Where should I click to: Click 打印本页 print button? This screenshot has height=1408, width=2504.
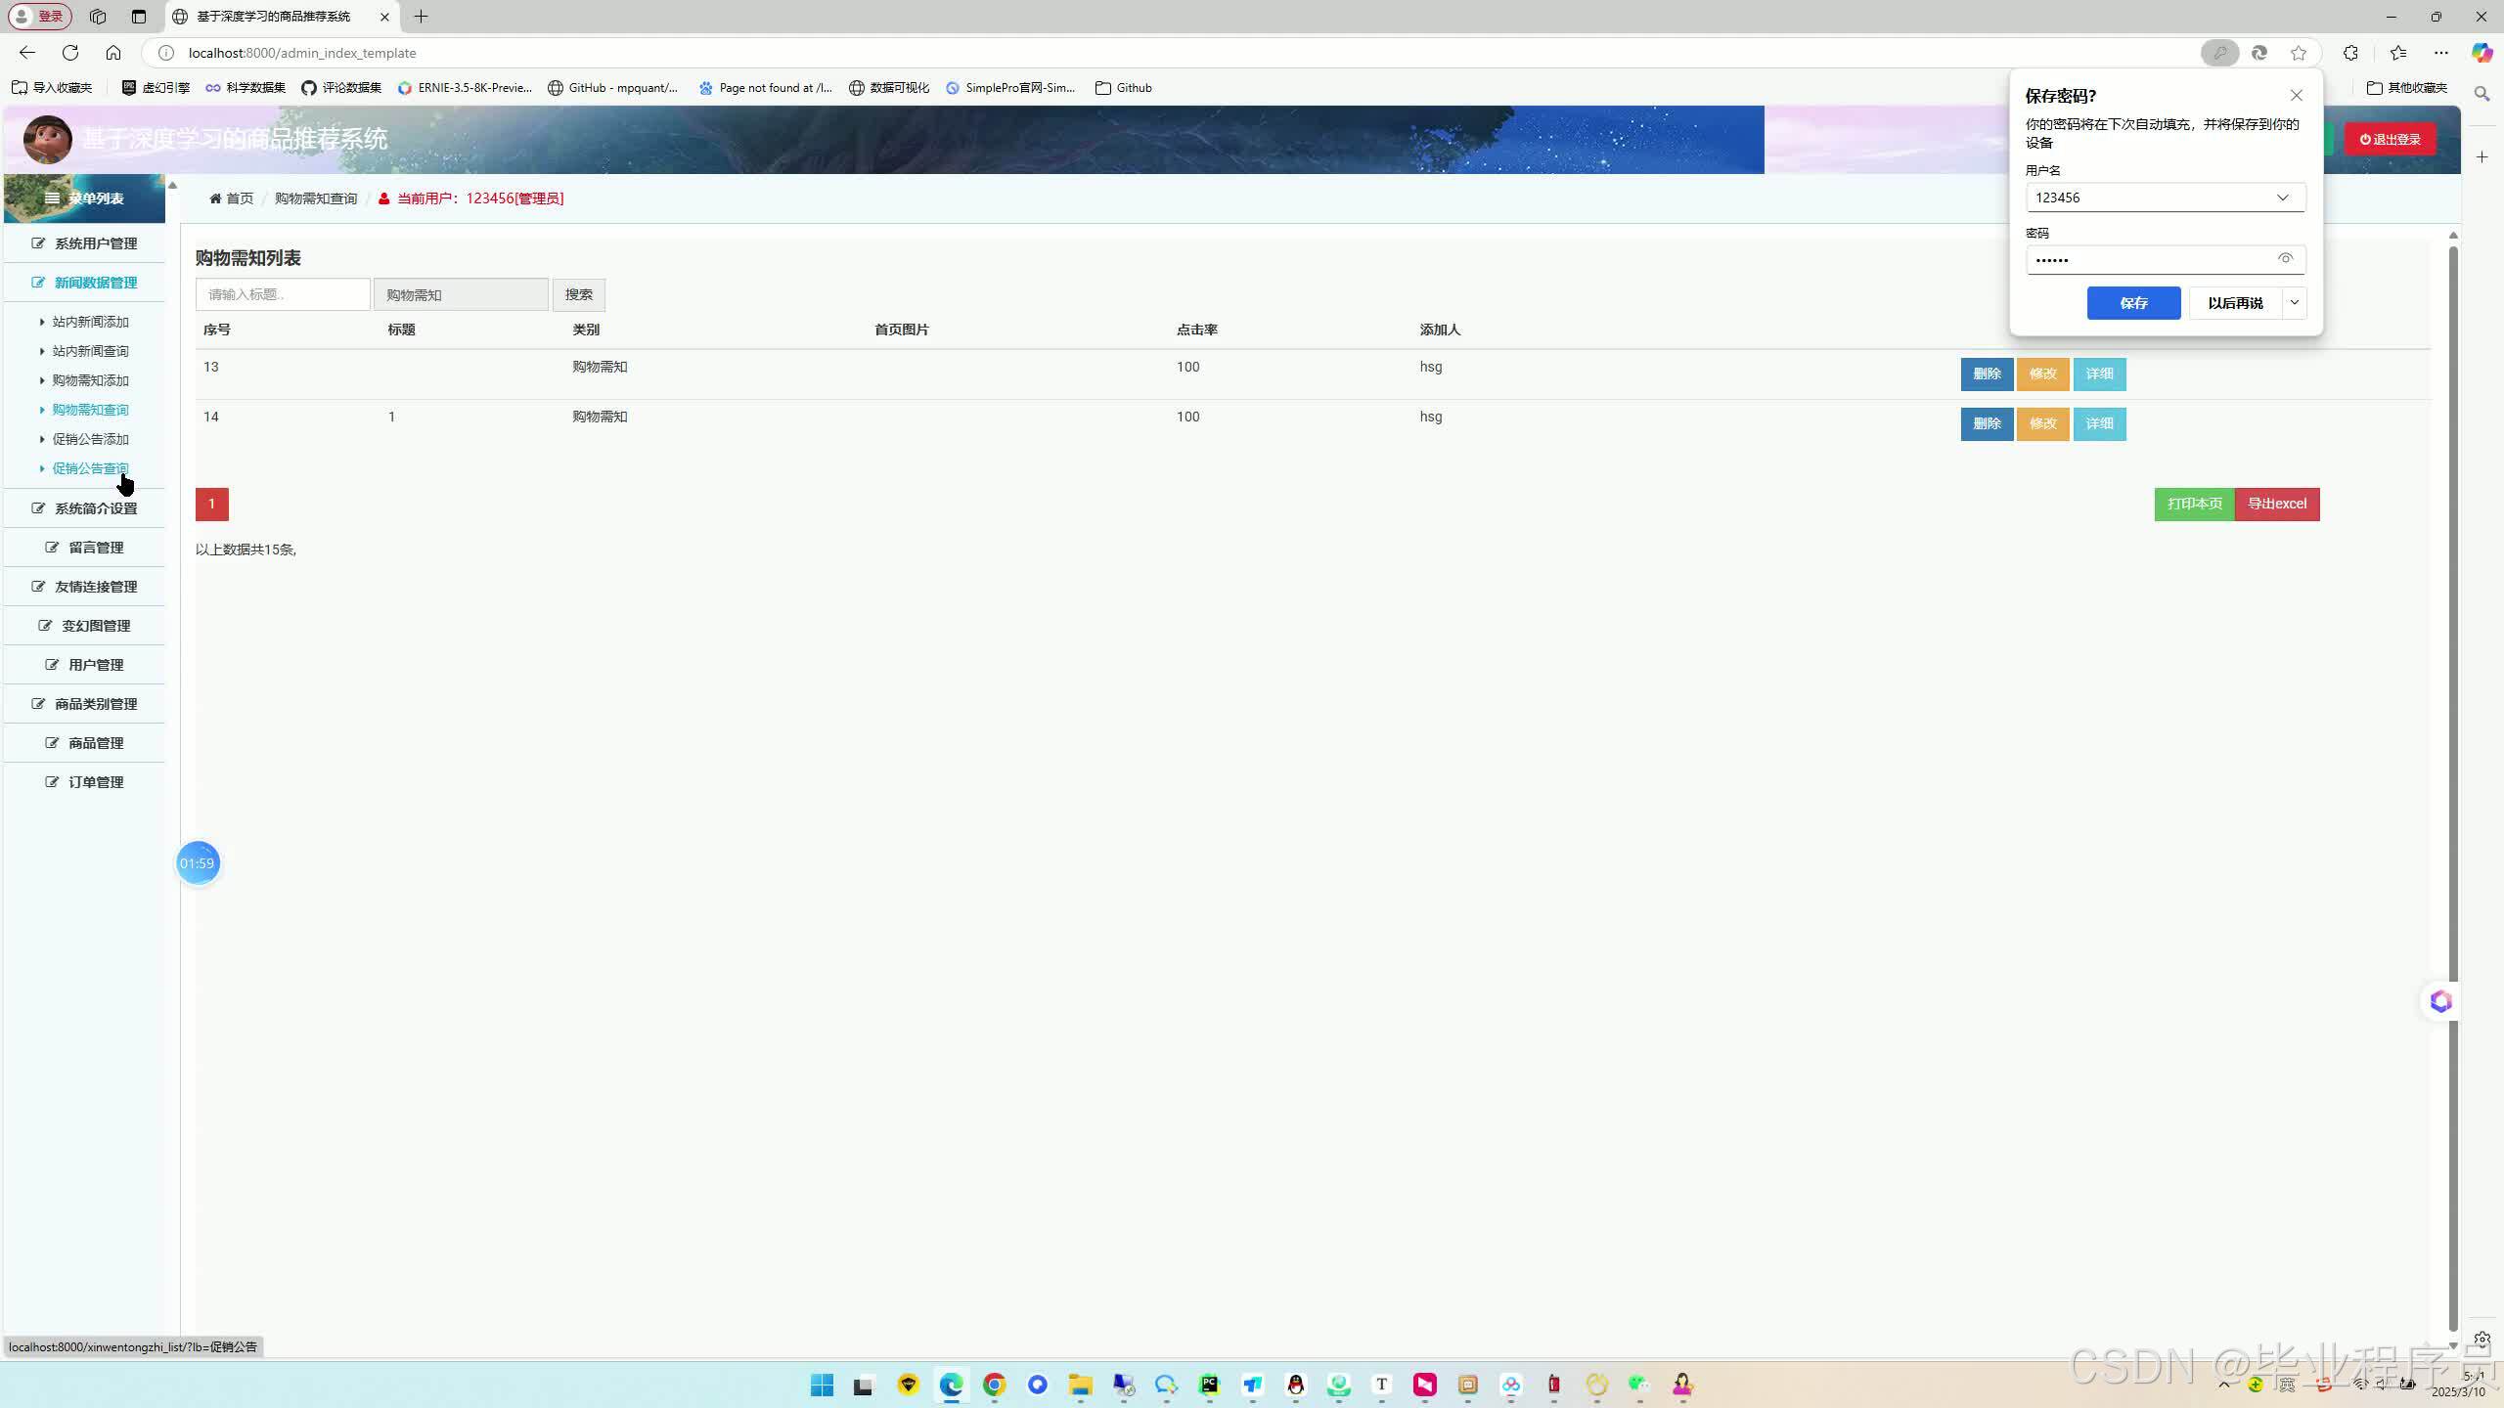click(x=2194, y=504)
